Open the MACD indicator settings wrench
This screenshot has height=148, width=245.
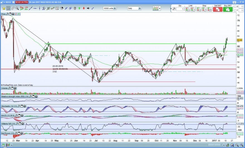click(17, 115)
